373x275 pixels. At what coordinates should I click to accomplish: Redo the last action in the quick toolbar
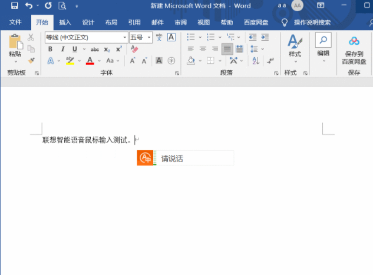click(x=48, y=5)
